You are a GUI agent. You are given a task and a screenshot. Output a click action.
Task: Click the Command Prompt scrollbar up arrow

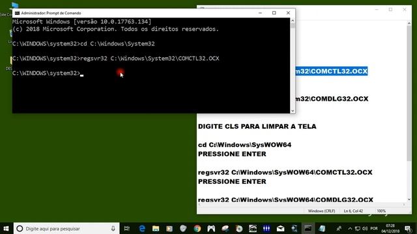pos(293,20)
